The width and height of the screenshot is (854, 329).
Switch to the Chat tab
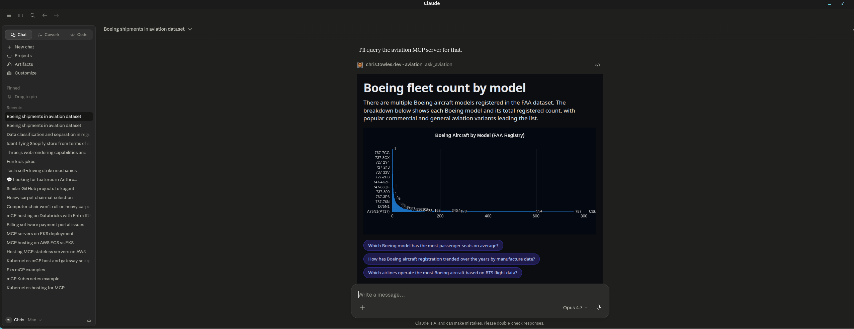click(18, 35)
